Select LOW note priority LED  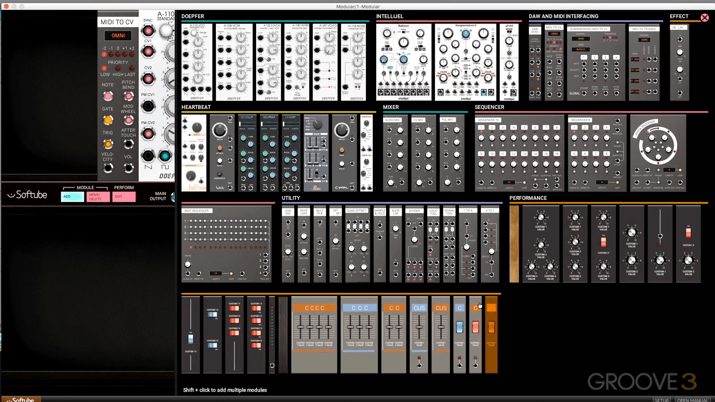click(104, 68)
